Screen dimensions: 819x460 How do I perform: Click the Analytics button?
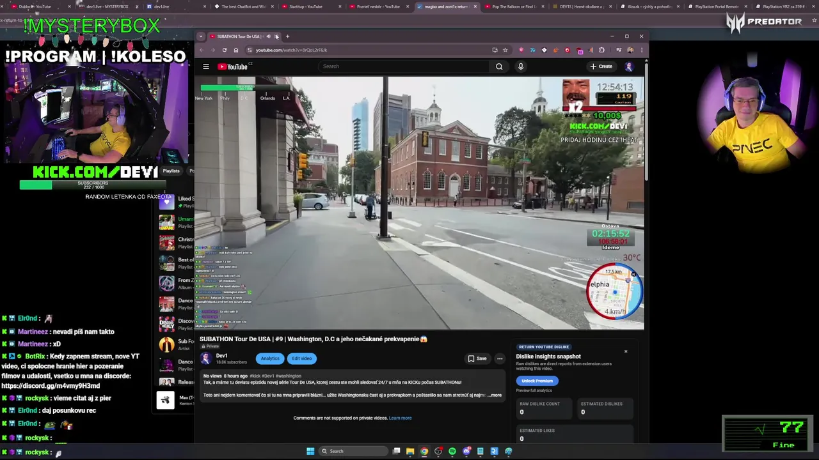pos(270,358)
